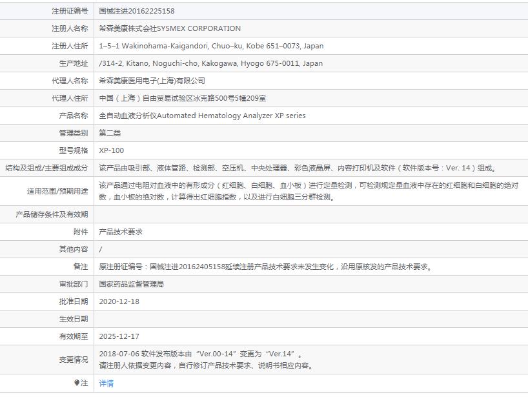Click the 备注 label
Image resolution: width=528 pixels, height=397 pixels.
(81, 267)
